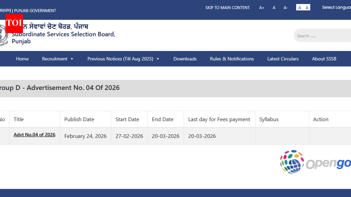Click the OpenGov globe logo
Screen dimensions: 351x197
291,161
